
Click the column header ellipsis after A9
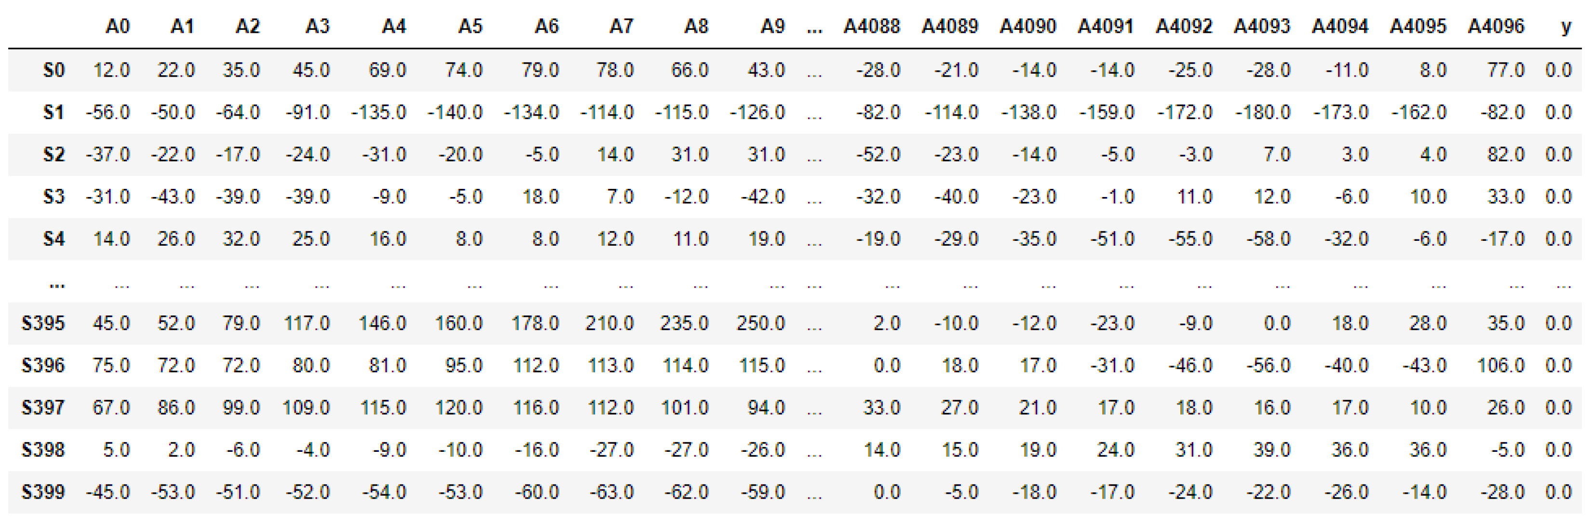[x=814, y=26]
